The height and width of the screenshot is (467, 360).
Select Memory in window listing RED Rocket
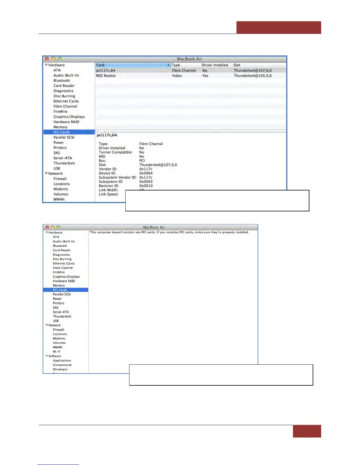[60, 127]
